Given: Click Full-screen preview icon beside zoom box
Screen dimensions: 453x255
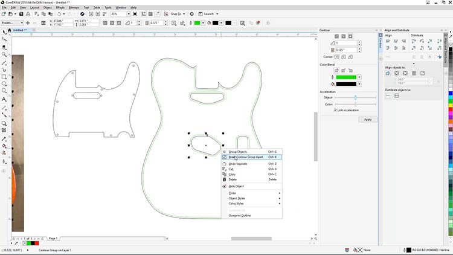Looking at the screenshot, I should 135,14.
